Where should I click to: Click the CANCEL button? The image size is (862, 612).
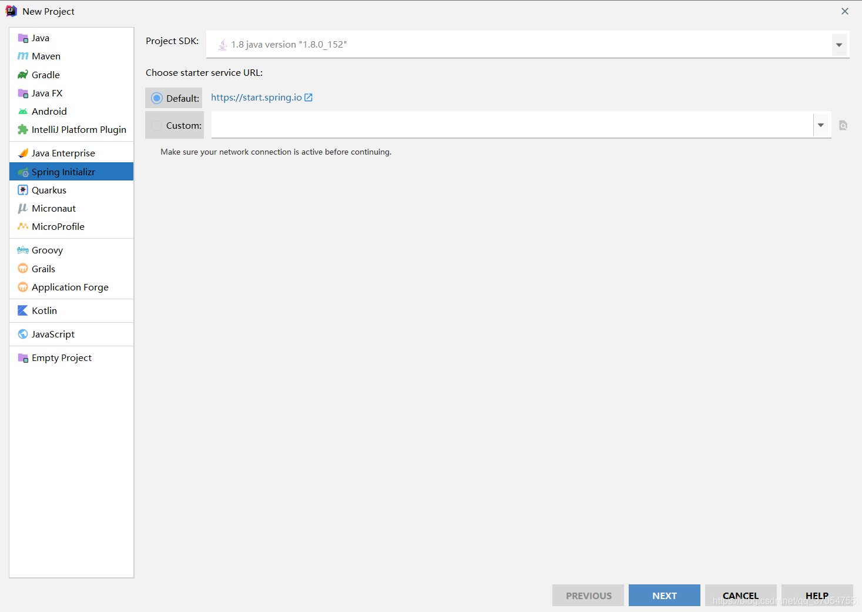[741, 596]
